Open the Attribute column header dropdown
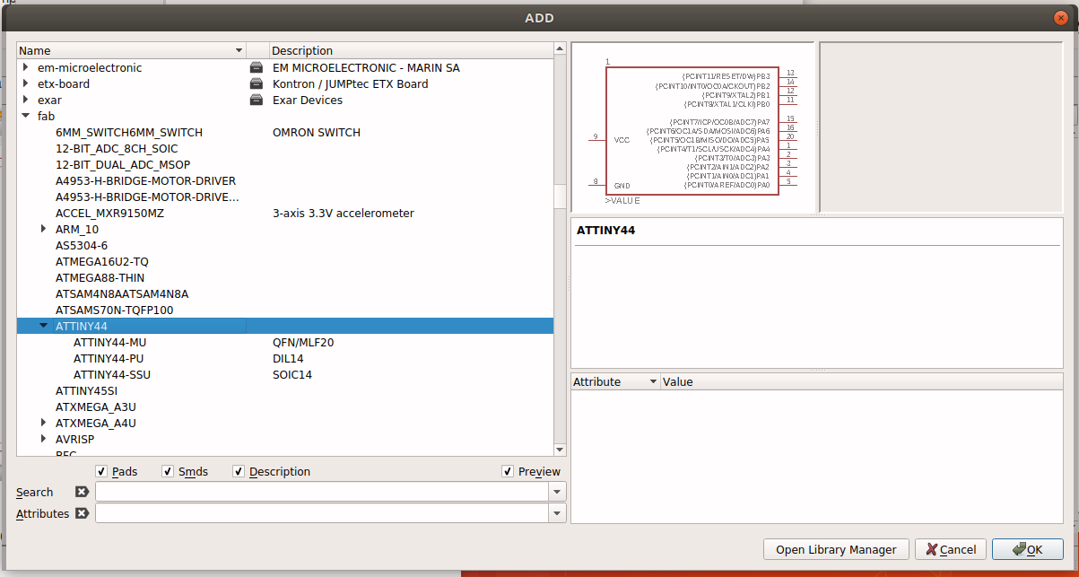This screenshot has width=1079, height=577. coord(652,381)
